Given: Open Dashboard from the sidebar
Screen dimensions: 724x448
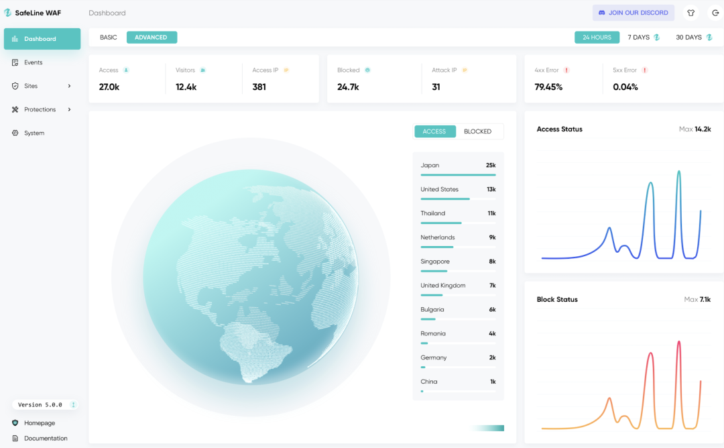Looking at the screenshot, I should (x=42, y=39).
